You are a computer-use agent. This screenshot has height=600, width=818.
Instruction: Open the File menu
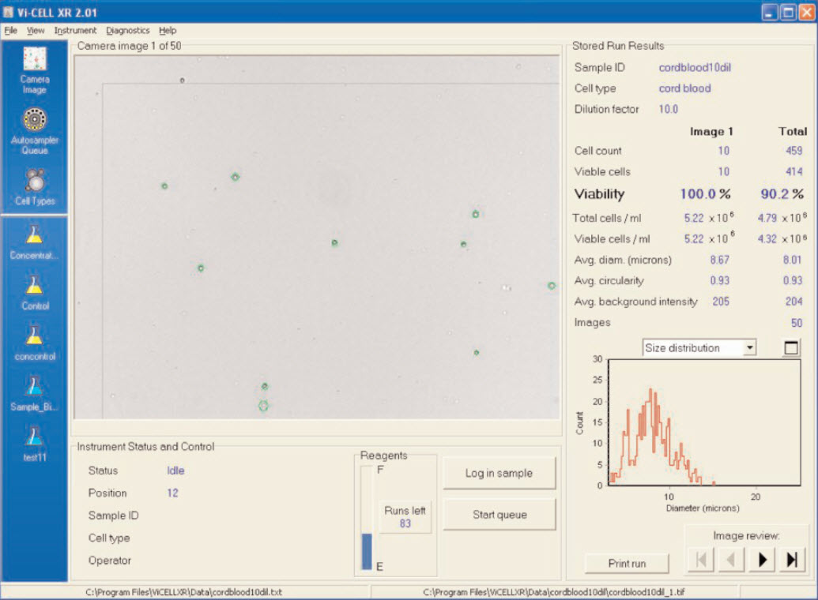coord(11,30)
